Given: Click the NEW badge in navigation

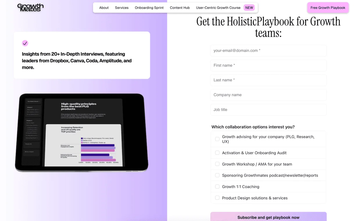Looking at the screenshot, I should click(249, 8).
